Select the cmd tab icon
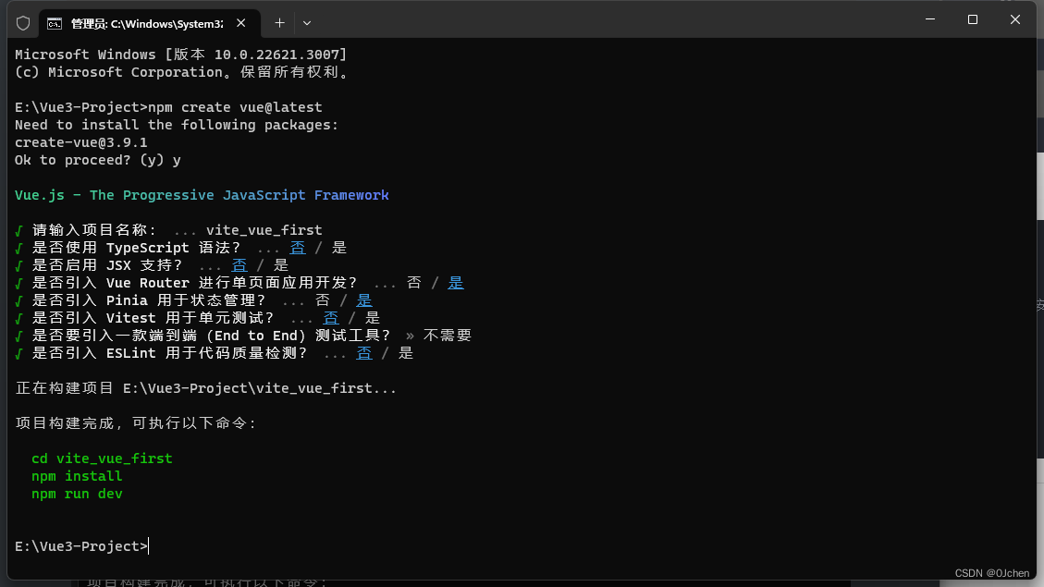1044x587 pixels. tap(55, 24)
